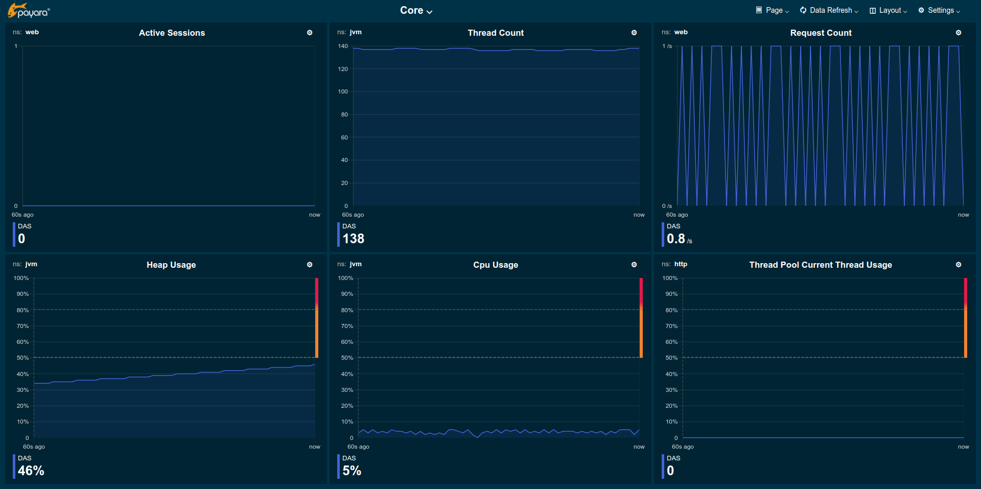This screenshot has height=489, width=981.
Task: Open the Settings menu
Action: (x=939, y=10)
